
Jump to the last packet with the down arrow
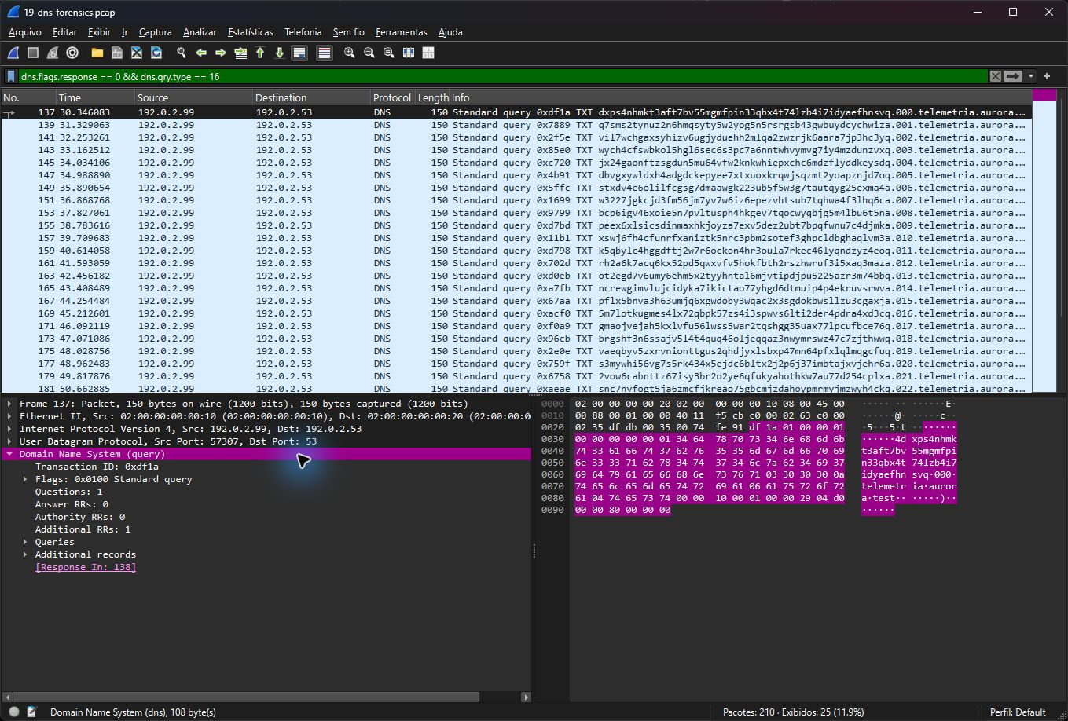pyautogui.click(x=280, y=53)
